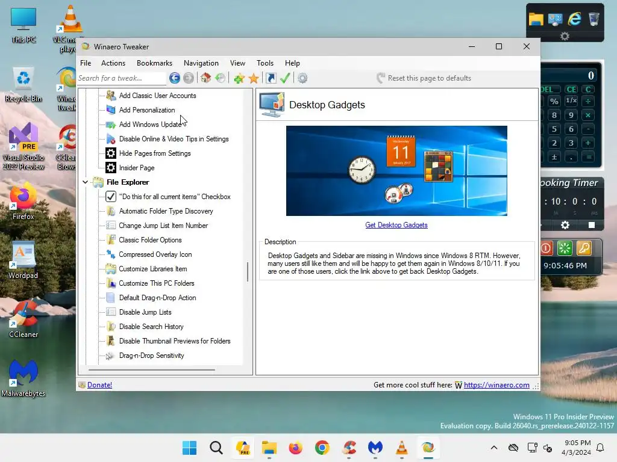Show hidden tray icons chevron

[494, 448]
